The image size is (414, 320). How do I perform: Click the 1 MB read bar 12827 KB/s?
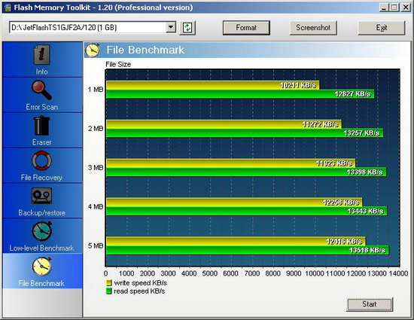click(x=240, y=94)
